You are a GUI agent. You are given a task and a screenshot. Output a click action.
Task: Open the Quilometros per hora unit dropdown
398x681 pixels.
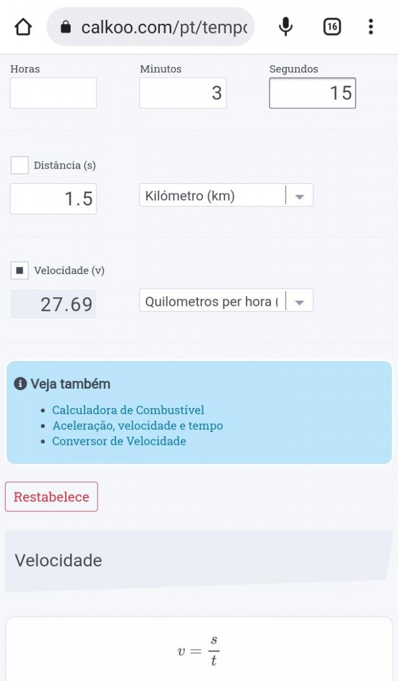(226, 301)
